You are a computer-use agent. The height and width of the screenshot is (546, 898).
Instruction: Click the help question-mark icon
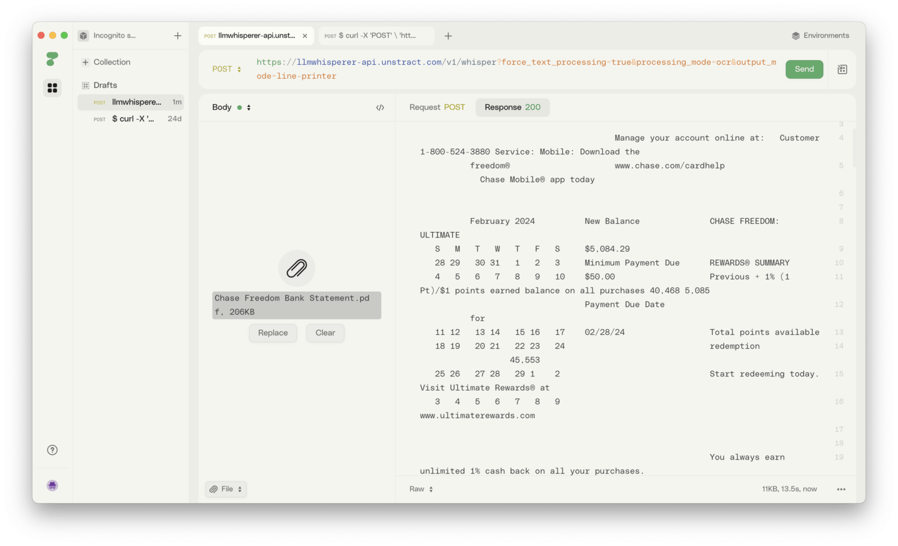click(52, 450)
